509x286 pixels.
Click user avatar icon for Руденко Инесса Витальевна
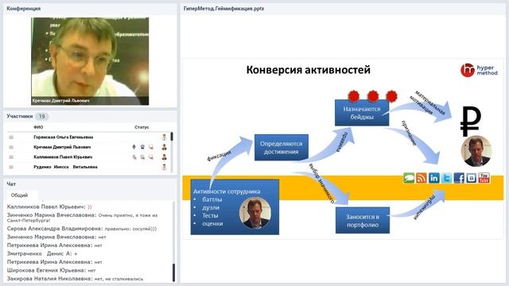tap(165, 168)
